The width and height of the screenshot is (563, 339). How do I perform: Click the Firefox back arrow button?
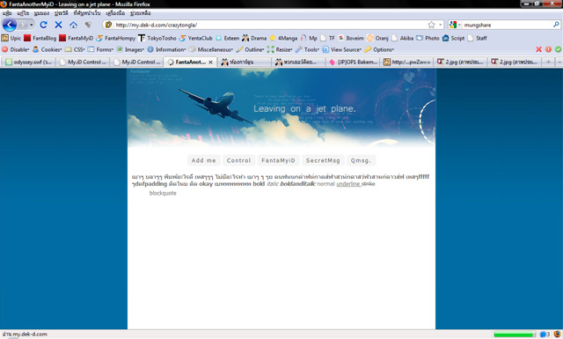click(x=10, y=25)
